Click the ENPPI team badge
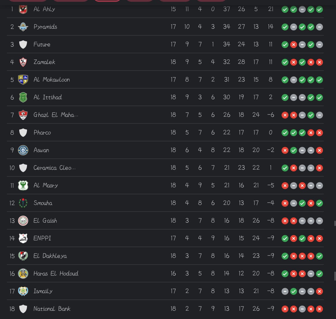The width and height of the screenshot is (336, 319). pyautogui.click(x=23, y=238)
